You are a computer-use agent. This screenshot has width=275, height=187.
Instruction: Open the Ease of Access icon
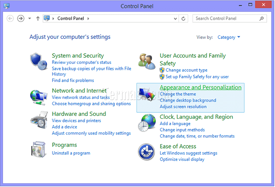click(146, 152)
